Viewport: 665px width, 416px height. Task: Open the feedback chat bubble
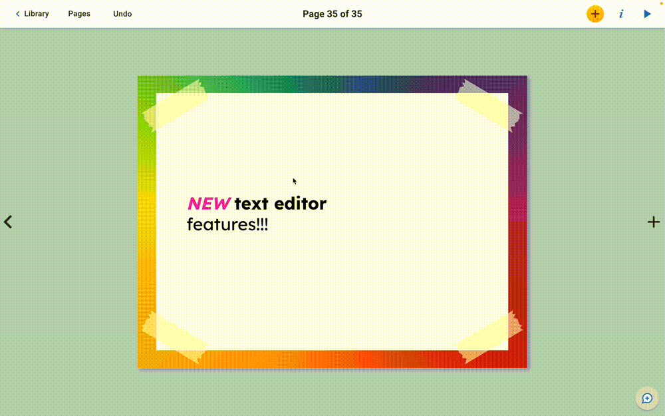coord(646,398)
